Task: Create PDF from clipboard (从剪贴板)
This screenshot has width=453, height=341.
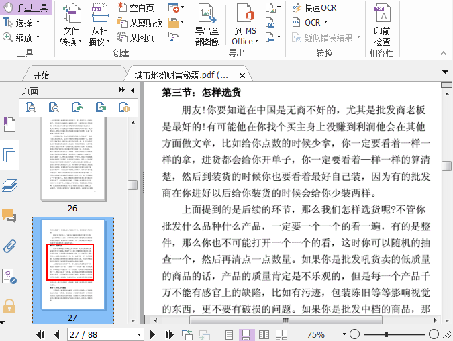Action: click(139, 23)
